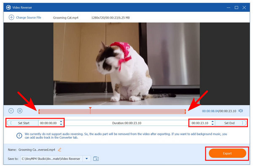253x167 pixels.
Task: Pause the video playback
Action: pos(11,111)
